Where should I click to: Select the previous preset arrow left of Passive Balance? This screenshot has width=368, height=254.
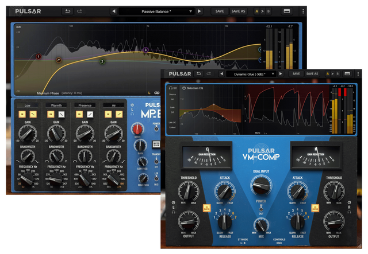[x=114, y=11]
